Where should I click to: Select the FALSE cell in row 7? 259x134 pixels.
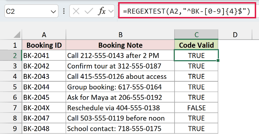(x=196, y=108)
